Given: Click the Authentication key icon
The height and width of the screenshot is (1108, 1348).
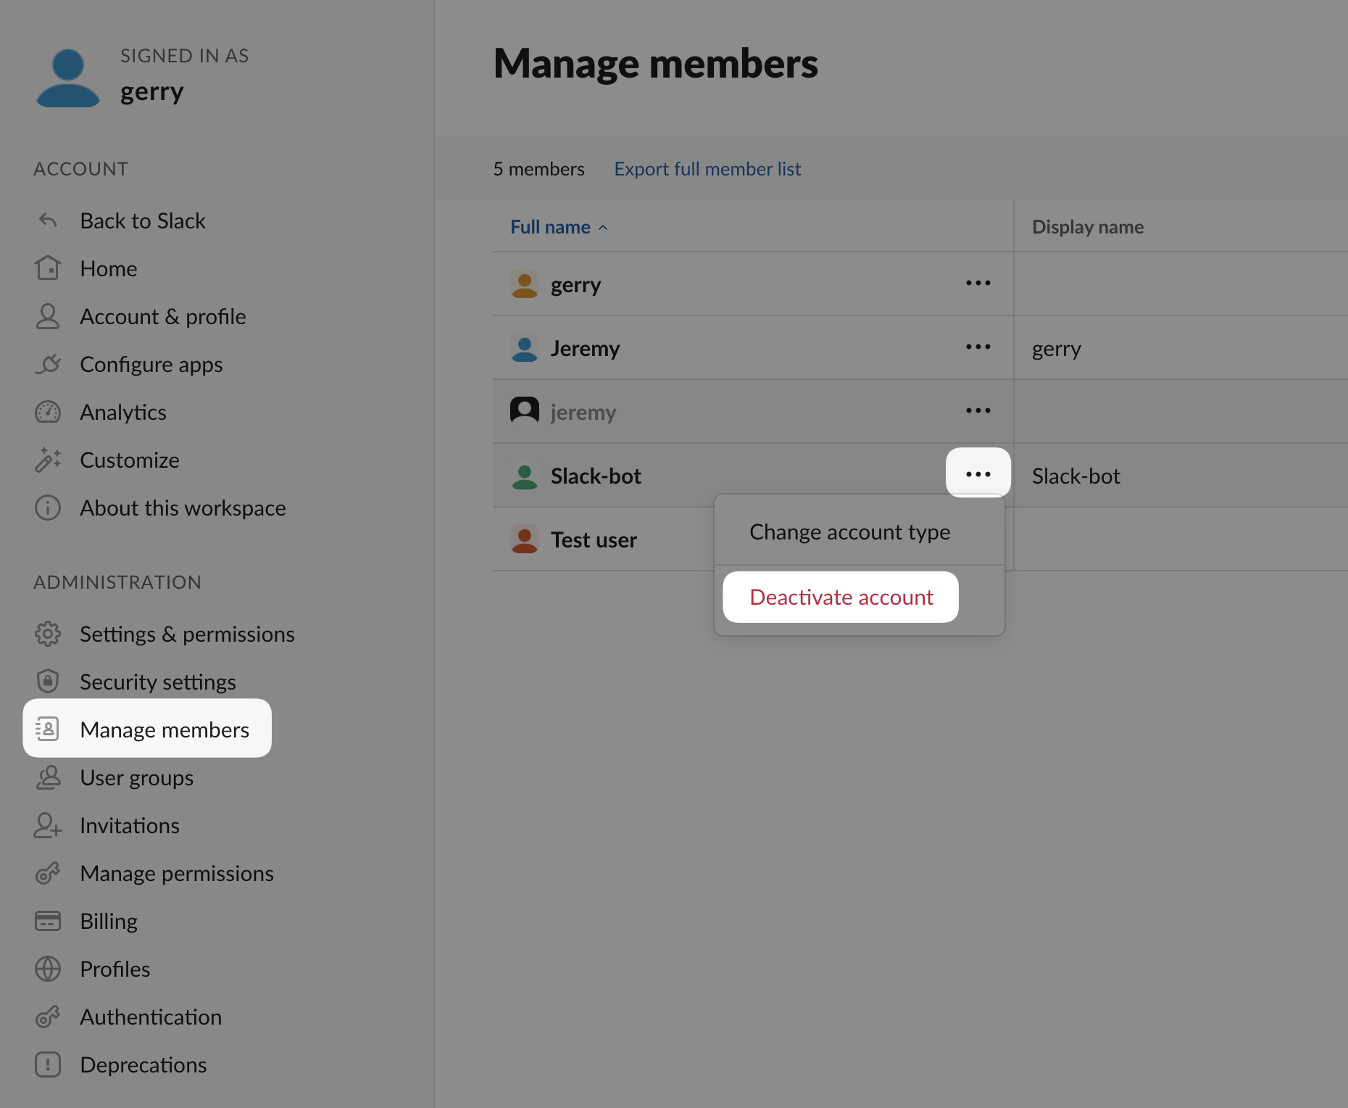Looking at the screenshot, I should coord(48,1017).
